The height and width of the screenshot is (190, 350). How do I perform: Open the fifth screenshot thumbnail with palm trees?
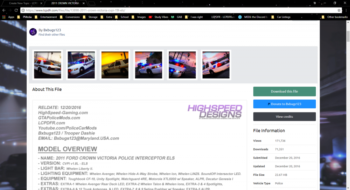[x=182, y=65]
